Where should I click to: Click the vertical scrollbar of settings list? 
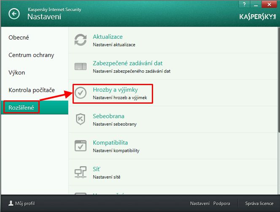tap(279, 81)
